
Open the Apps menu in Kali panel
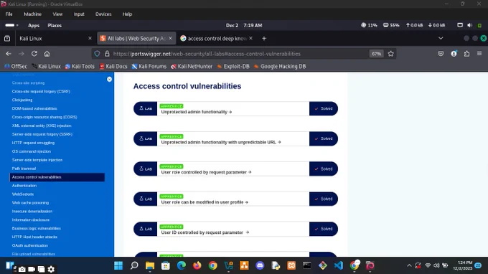coord(34,26)
